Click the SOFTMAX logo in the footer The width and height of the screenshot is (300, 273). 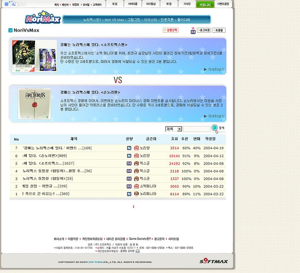[214, 261]
